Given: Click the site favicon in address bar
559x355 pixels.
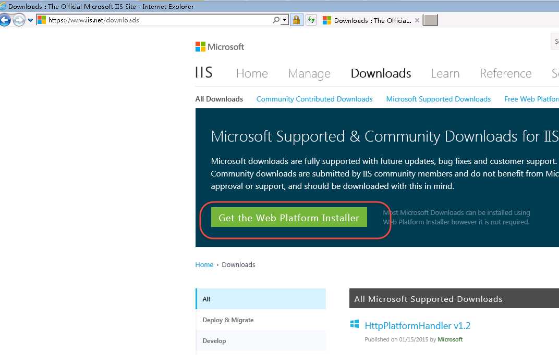Looking at the screenshot, I should (42, 20).
